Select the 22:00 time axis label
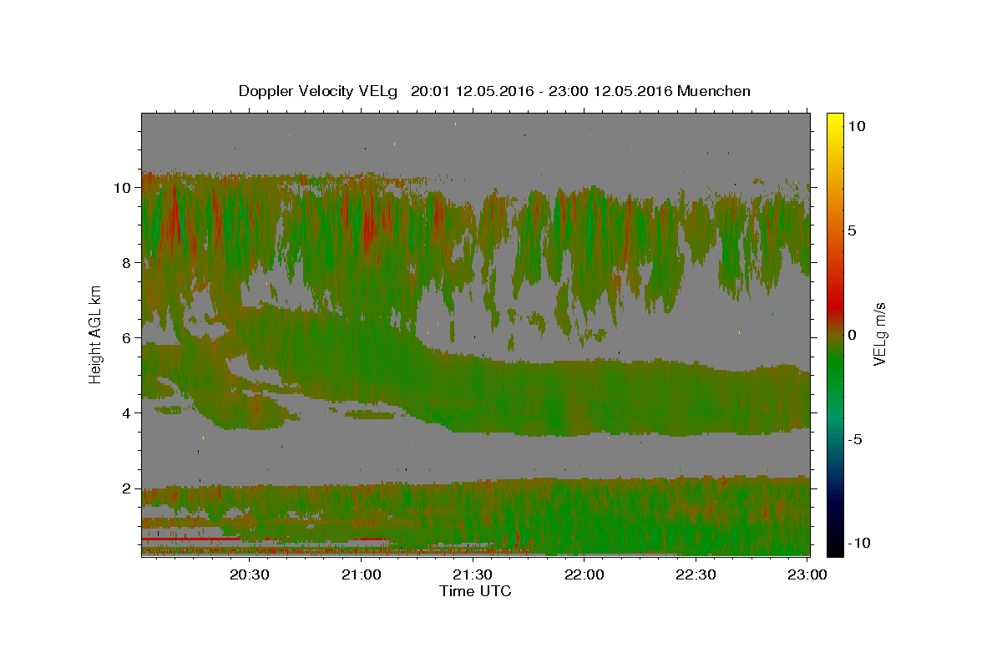 point(584,574)
